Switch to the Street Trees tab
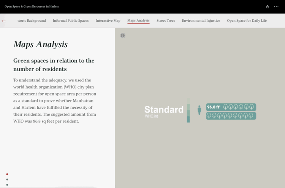 (x=166, y=21)
